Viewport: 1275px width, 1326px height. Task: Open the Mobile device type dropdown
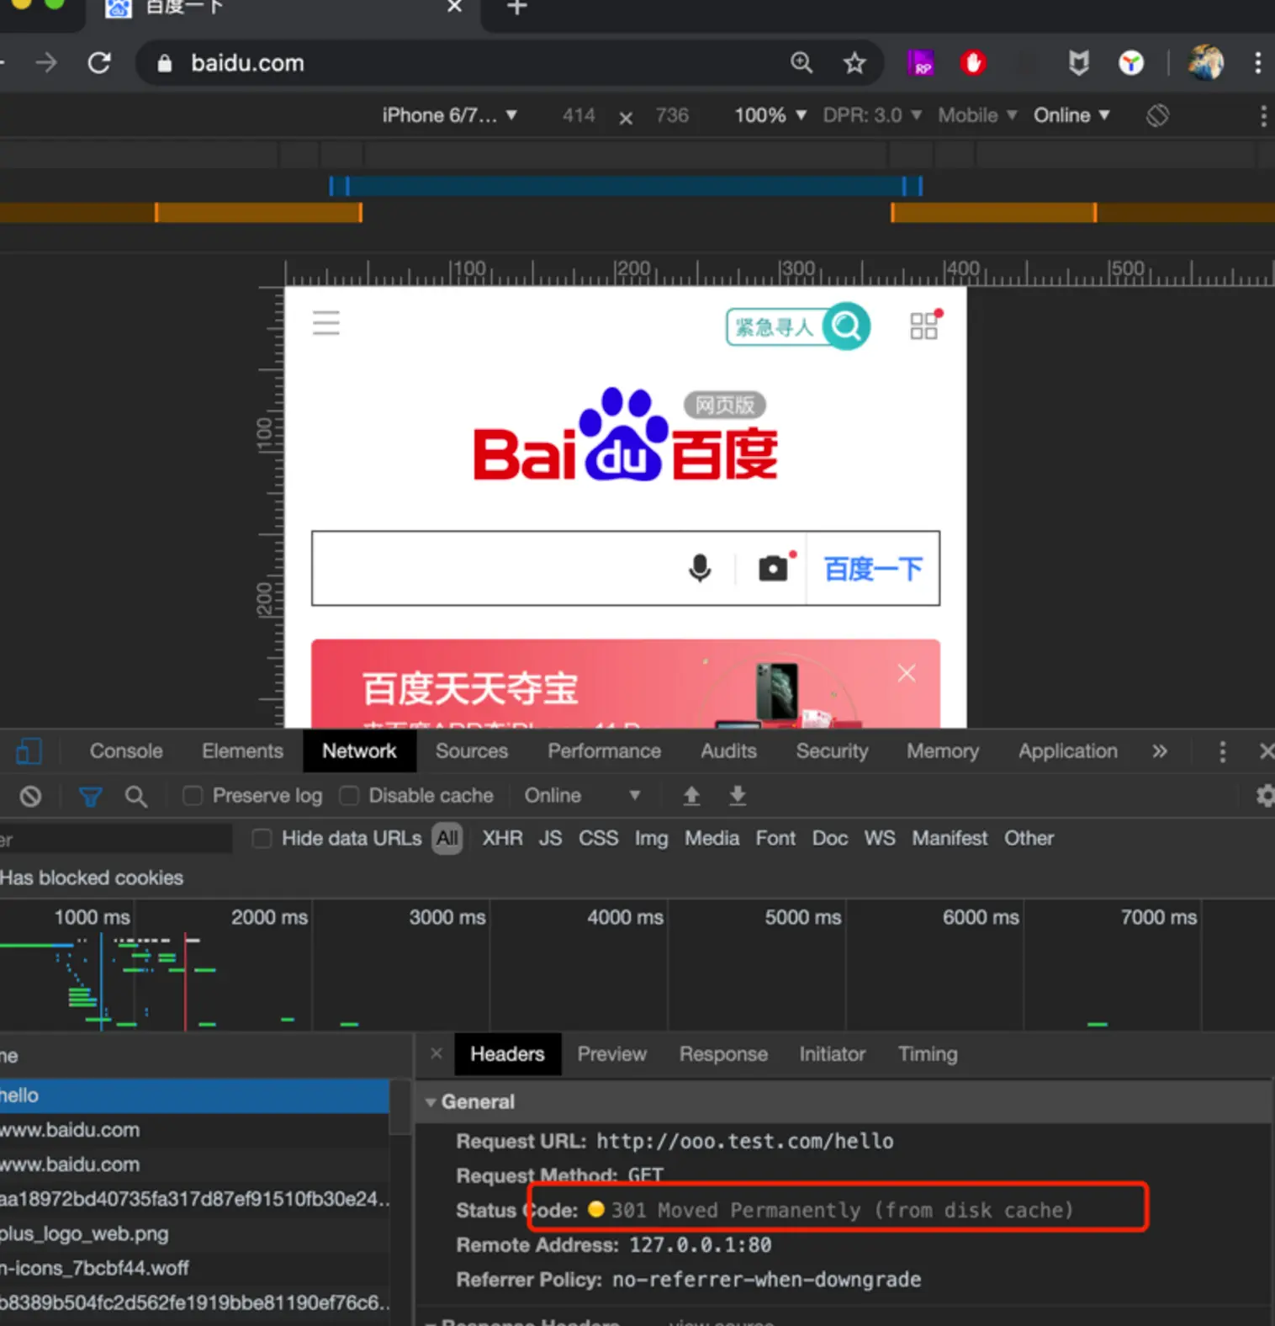pyautogui.click(x=977, y=115)
